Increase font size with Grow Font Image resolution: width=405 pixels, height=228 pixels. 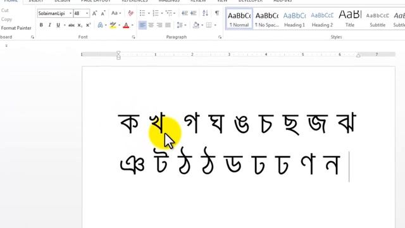(x=94, y=13)
